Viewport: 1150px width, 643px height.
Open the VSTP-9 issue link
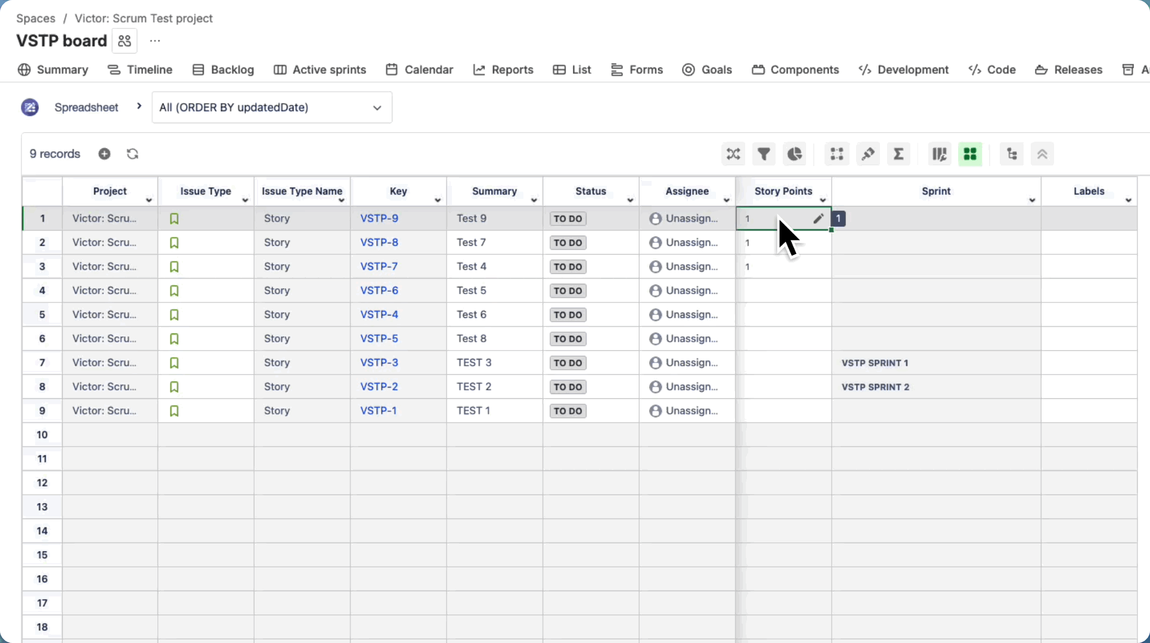point(379,219)
